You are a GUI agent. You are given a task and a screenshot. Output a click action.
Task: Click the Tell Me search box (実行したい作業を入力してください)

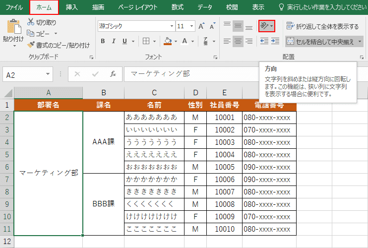[x=323, y=7]
